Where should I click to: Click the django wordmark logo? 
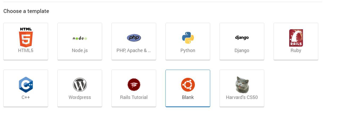point(242,38)
